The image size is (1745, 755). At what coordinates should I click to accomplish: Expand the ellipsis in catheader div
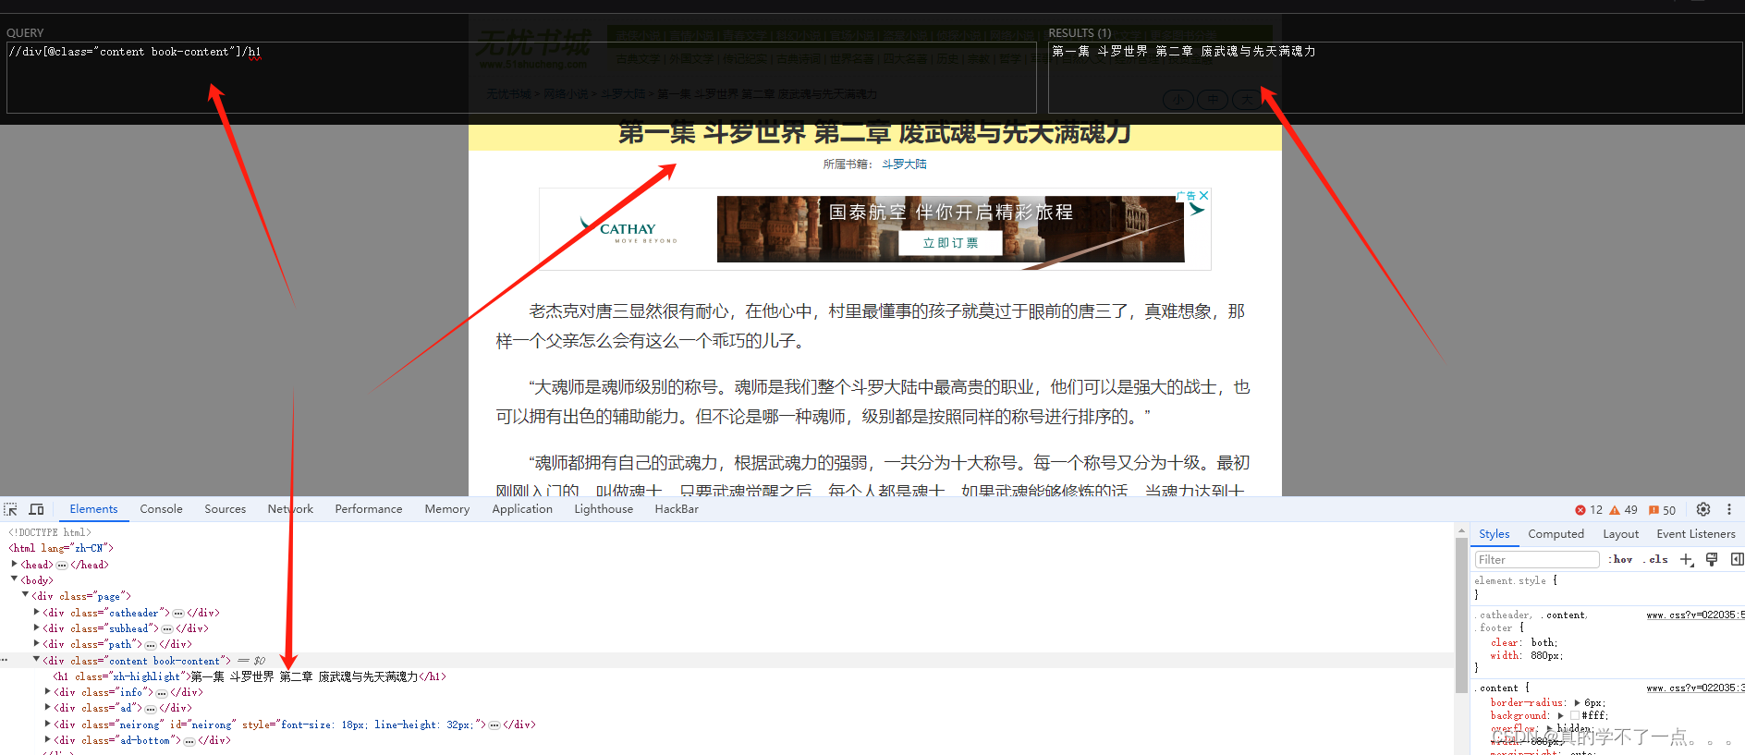click(178, 613)
